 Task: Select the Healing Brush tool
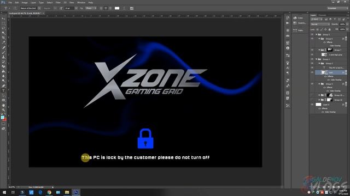(x=4, y=47)
